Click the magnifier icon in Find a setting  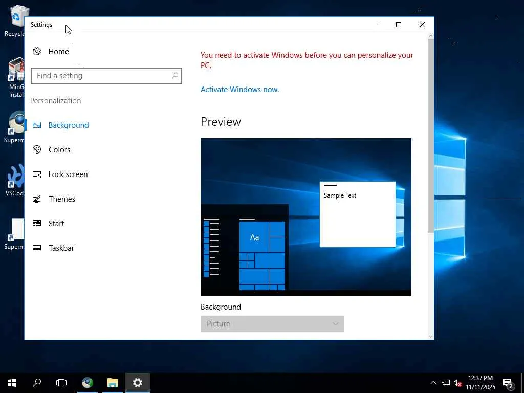[x=175, y=76]
